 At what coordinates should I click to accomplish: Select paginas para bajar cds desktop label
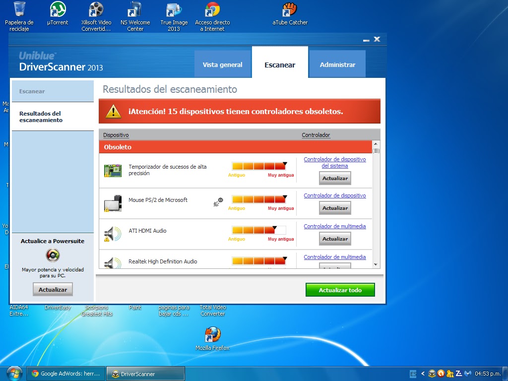pos(174,311)
